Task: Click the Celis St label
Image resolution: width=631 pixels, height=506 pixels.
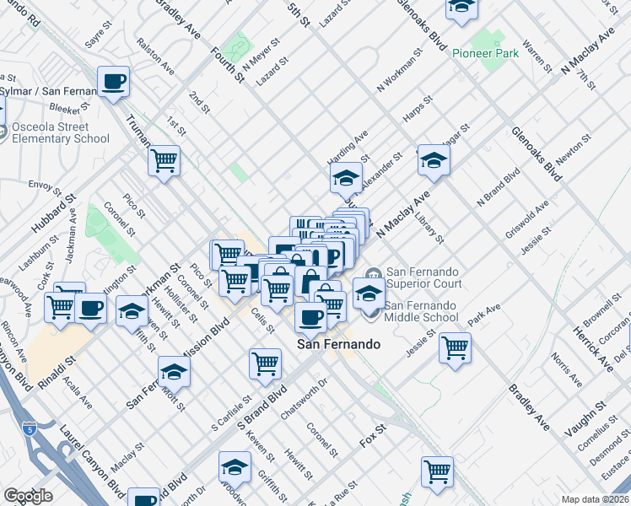Action: click(263, 321)
